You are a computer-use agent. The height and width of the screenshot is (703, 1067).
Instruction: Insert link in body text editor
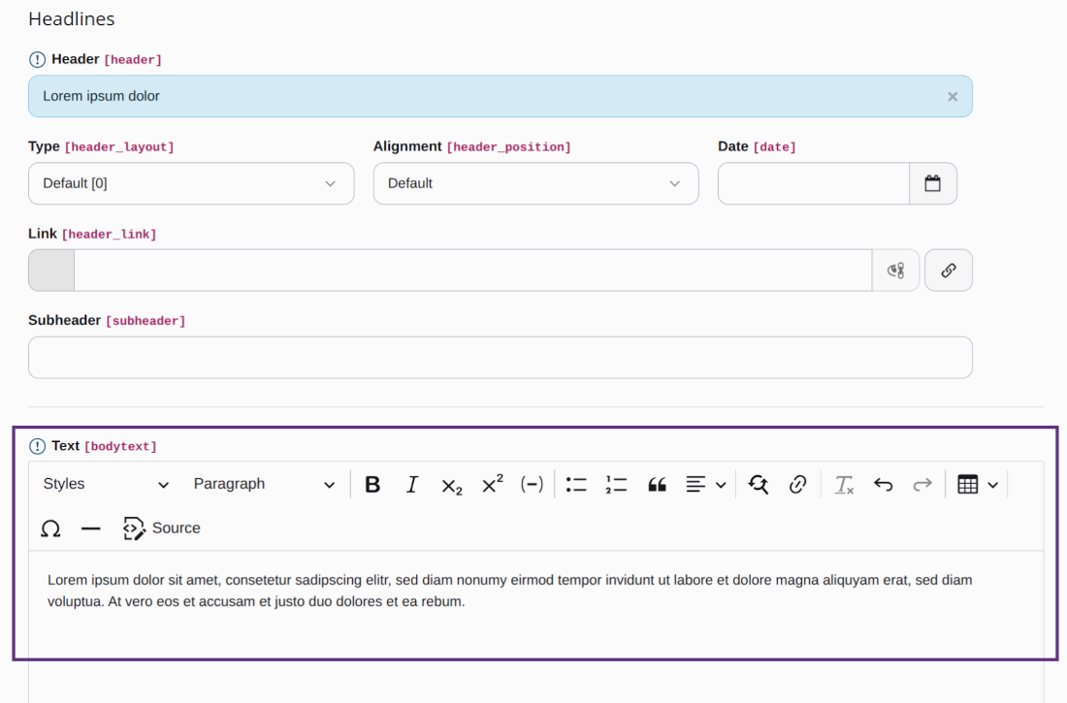797,485
